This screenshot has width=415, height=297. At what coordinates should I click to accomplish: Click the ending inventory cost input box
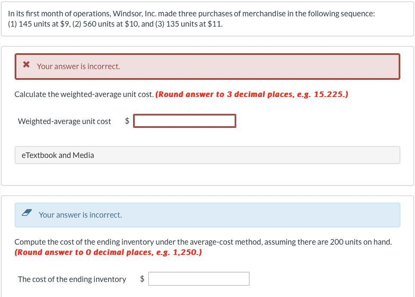point(199,279)
